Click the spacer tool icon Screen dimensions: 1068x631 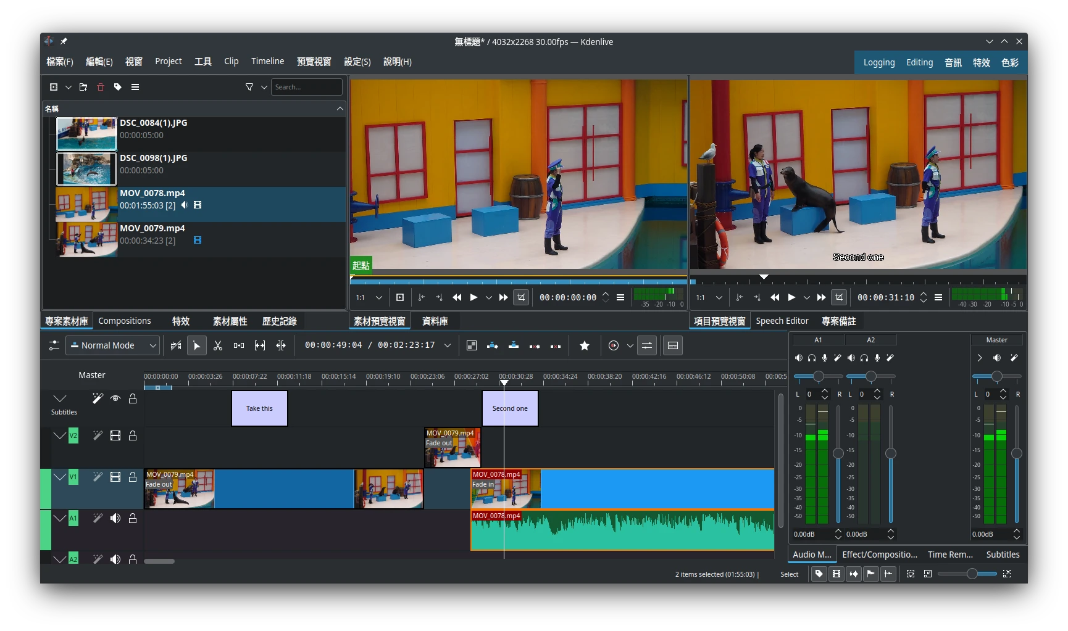tap(239, 346)
